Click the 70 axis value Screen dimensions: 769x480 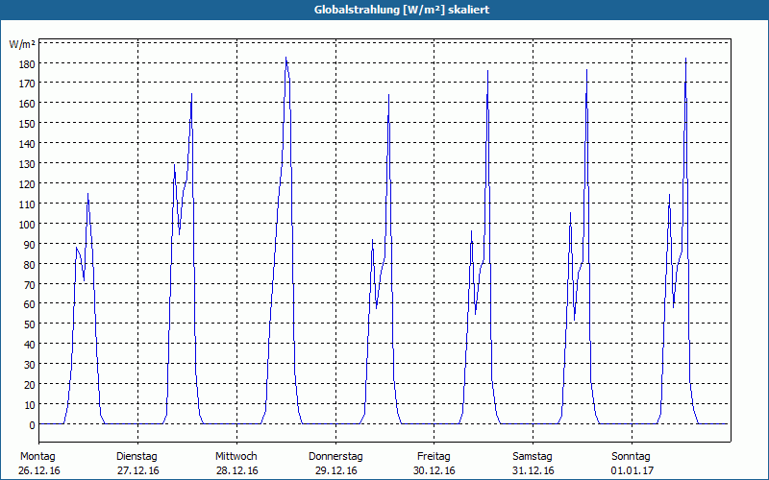point(29,284)
